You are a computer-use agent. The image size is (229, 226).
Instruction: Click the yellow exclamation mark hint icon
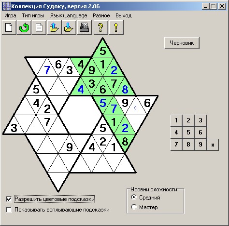[116, 27]
